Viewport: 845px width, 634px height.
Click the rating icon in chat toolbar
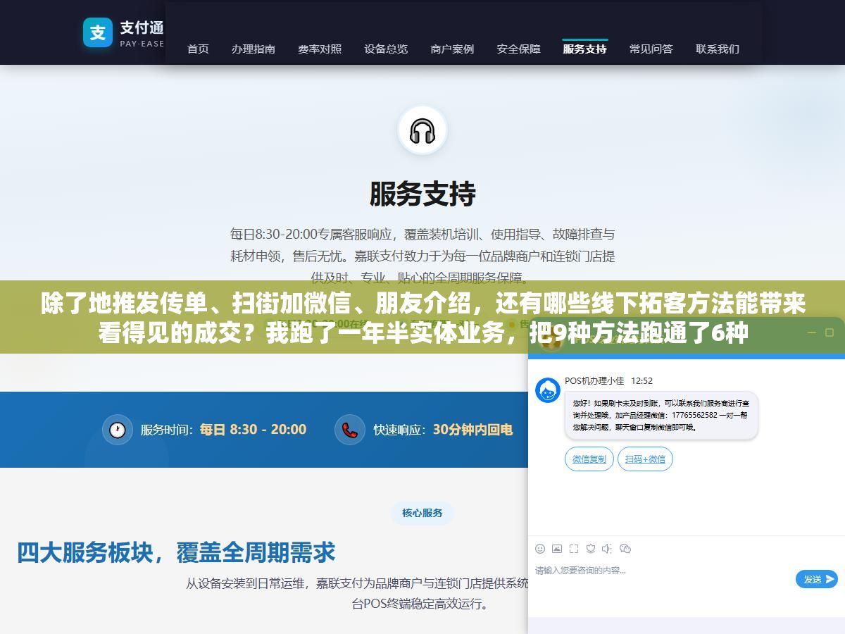[591, 549]
